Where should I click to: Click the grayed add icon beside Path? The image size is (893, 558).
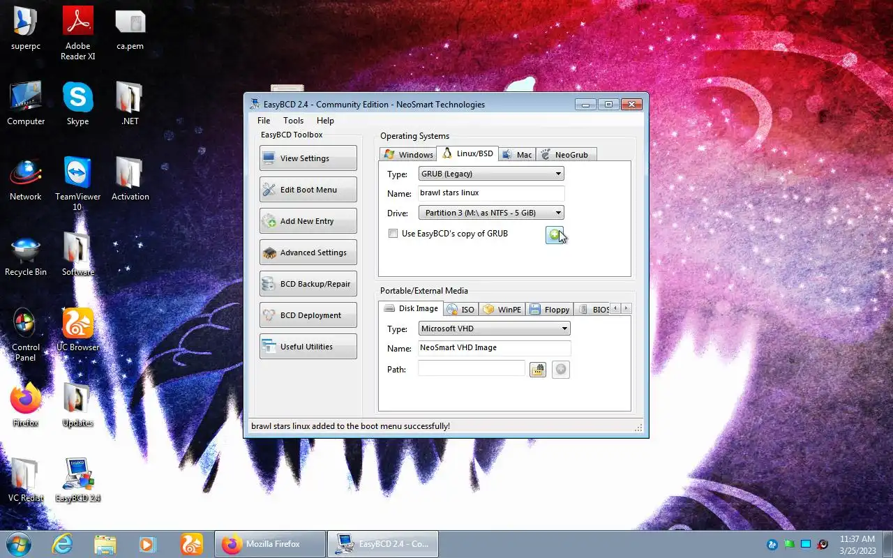click(x=561, y=370)
